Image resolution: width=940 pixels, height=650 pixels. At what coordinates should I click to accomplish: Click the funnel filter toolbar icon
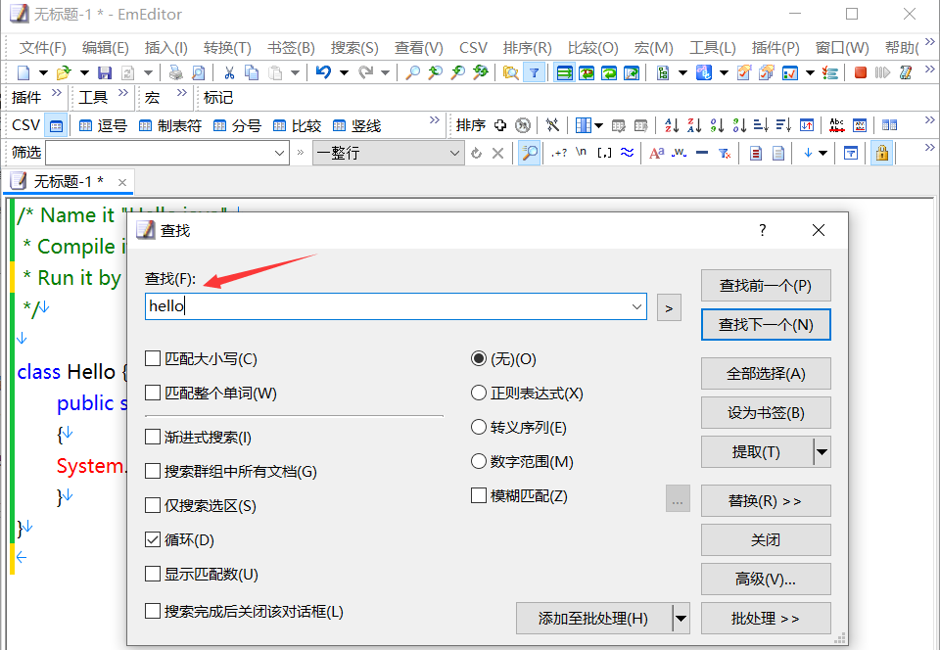[534, 72]
